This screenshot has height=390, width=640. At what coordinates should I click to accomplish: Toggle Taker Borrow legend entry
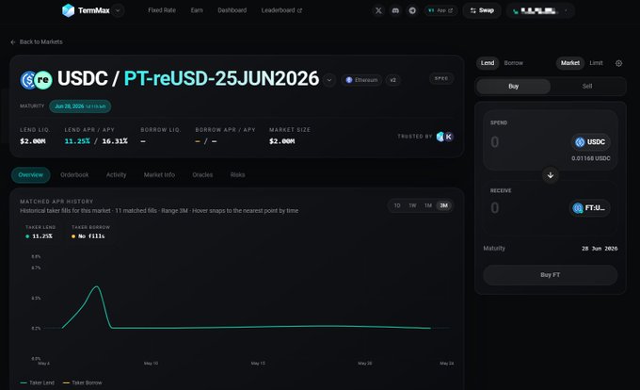pyautogui.click(x=83, y=382)
